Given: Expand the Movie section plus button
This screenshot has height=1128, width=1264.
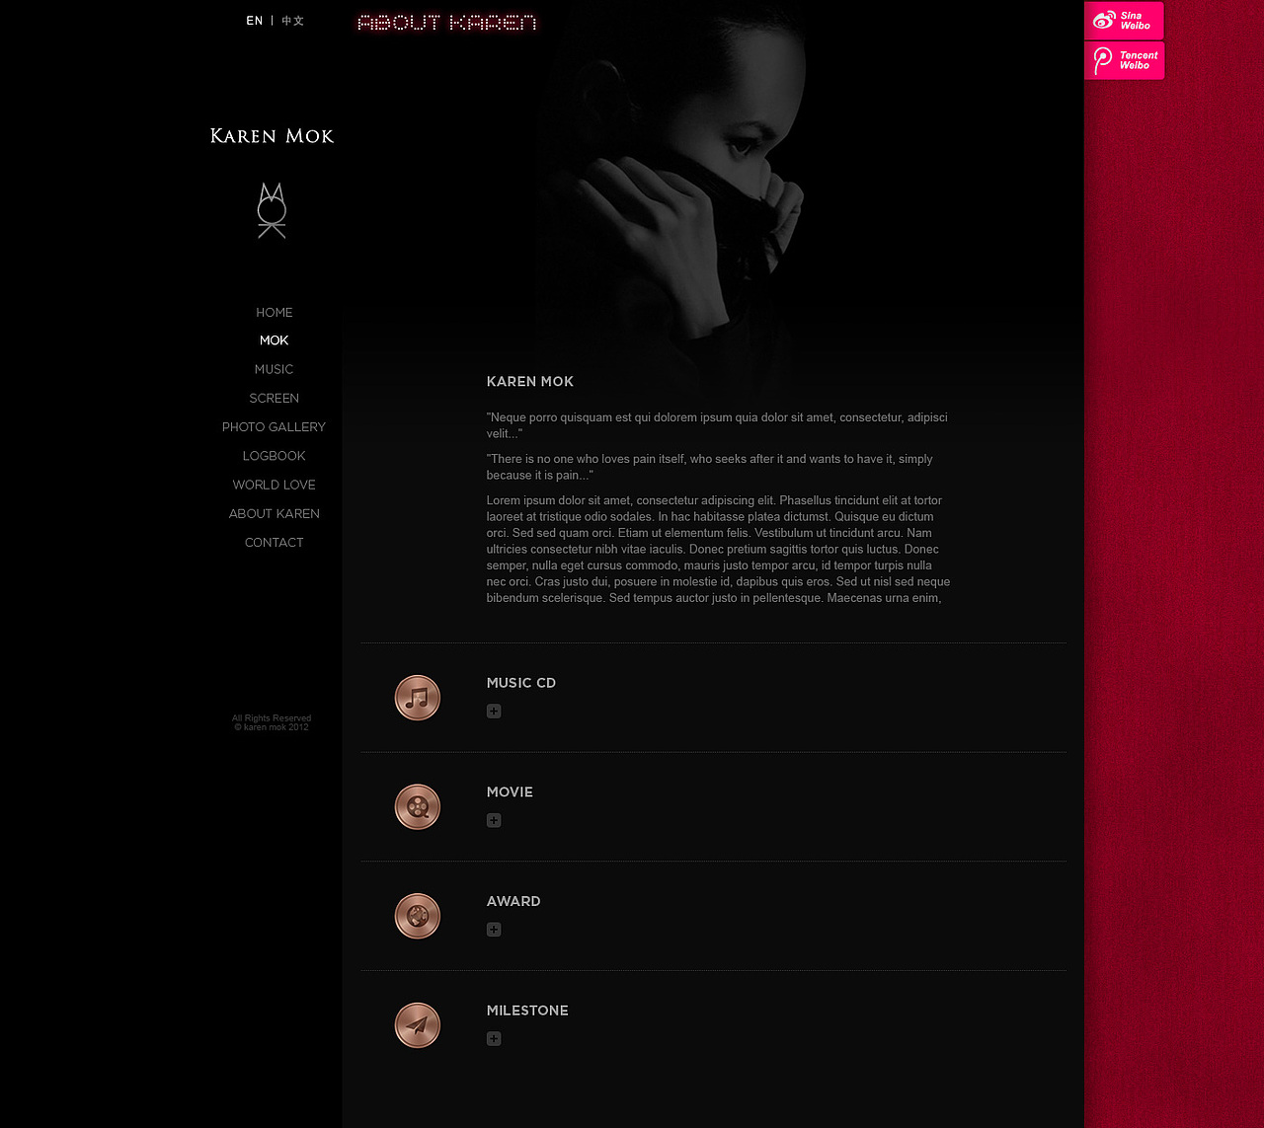Looking at the screenshot, I should coord(494,821).
